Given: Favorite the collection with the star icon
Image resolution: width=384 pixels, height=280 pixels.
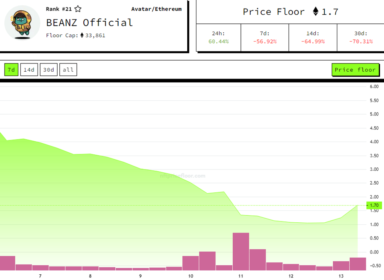Looking at the screenshot, I should tap(78, 9).
